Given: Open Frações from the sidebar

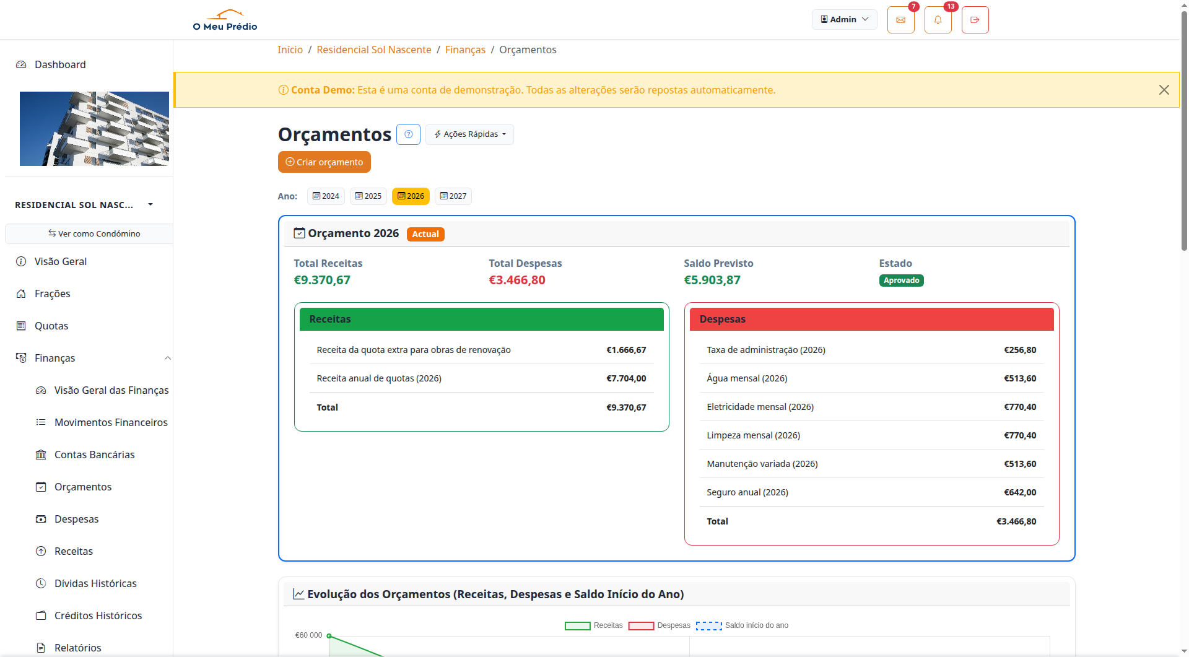Looking at the screenshot, I should (52, 294).
